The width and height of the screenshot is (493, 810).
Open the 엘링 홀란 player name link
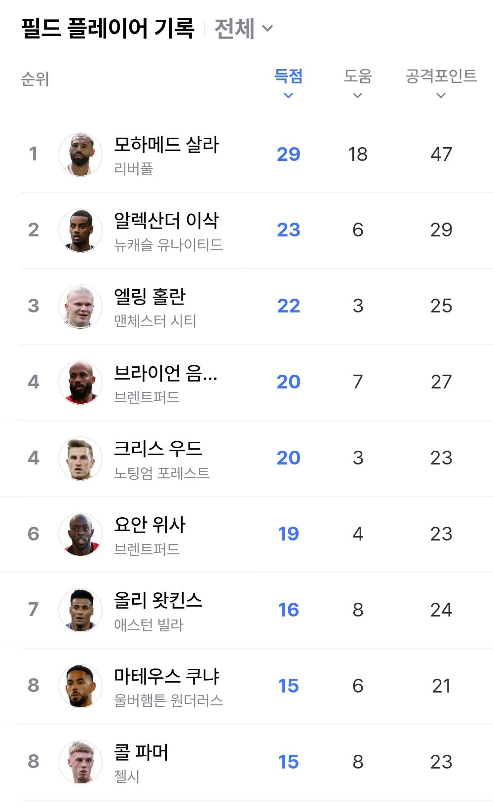pos(150,297)
